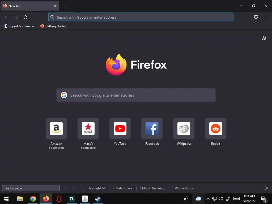Screen dimensions: 272x204
Task: Go to previous find match arrow
Action: [66, 188]
